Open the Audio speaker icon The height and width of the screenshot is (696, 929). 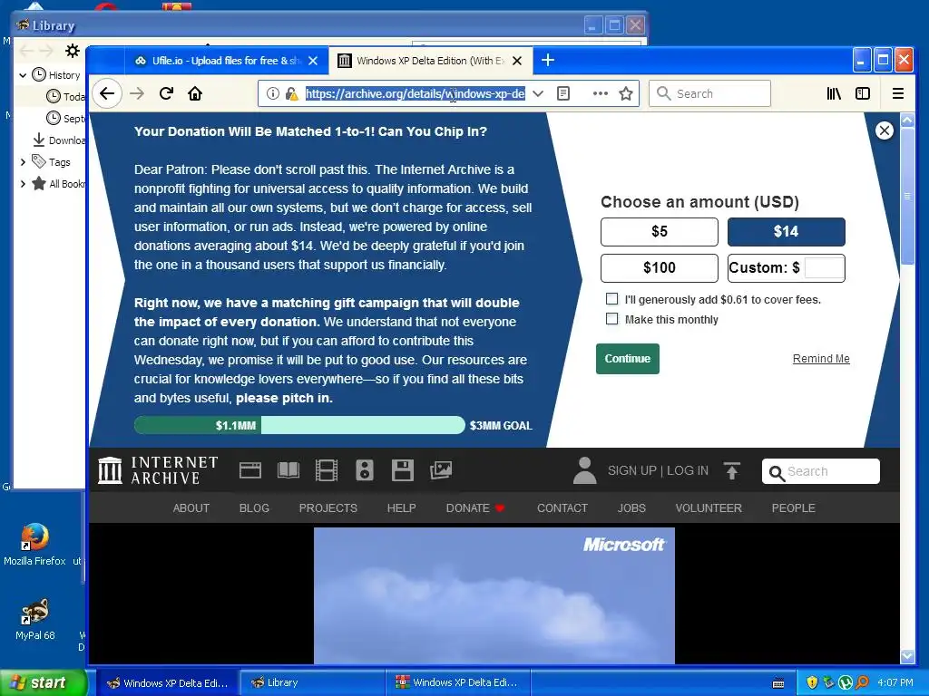point(365,470)
